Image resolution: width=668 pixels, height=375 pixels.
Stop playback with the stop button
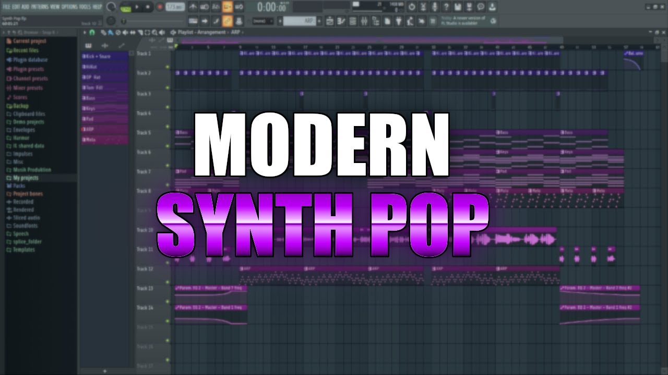click(148, 7)
